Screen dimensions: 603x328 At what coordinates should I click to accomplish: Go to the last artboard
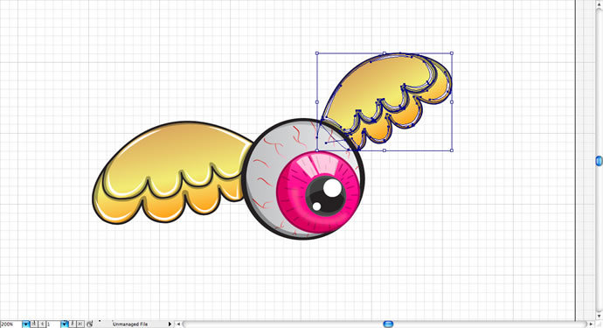click(x=80, y=325)
